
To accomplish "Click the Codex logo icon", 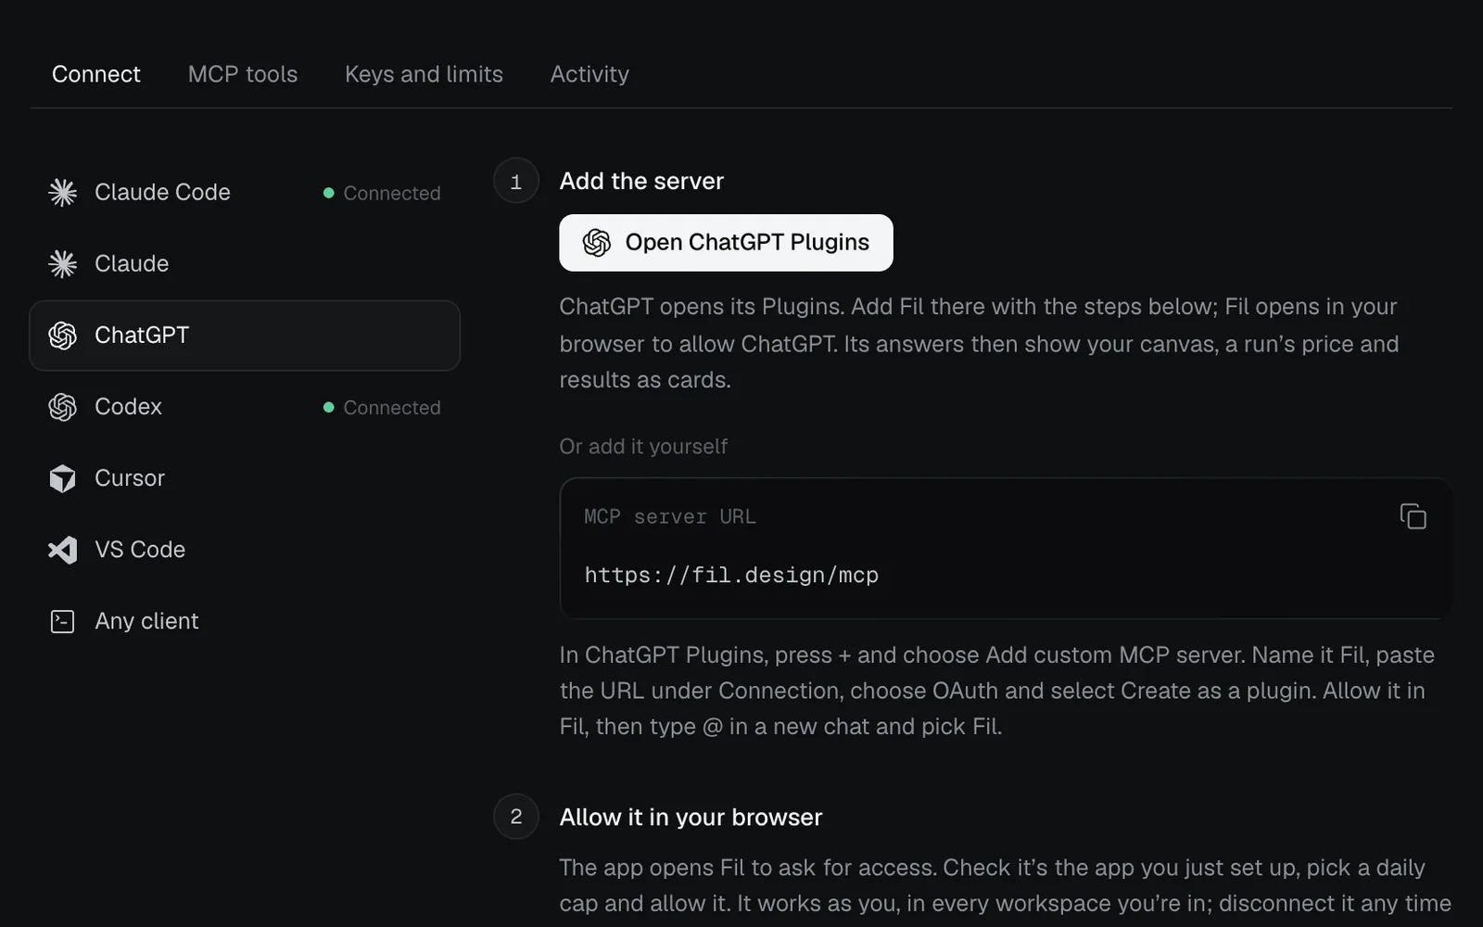I will pos(62,407).
